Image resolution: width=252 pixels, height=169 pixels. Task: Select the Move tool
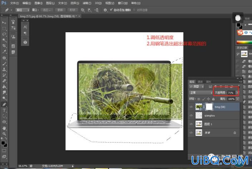pos(4,23)
